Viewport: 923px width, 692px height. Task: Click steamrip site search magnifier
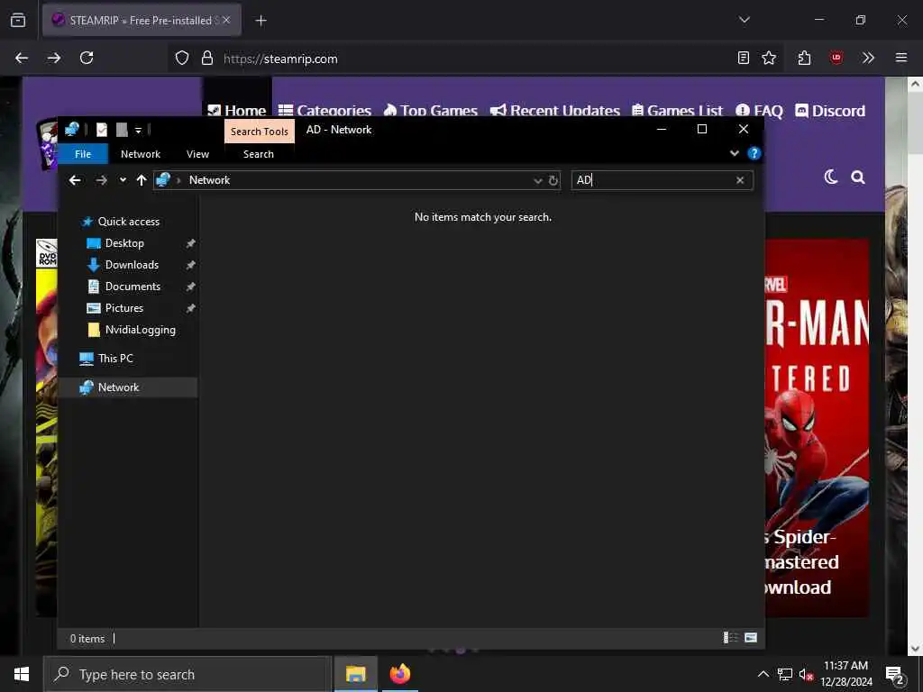(x=858, y=178)
